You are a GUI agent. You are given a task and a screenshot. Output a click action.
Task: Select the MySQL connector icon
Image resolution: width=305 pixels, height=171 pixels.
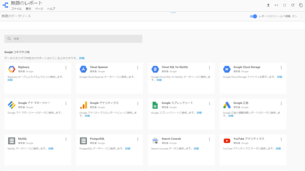tap(11, 141)
